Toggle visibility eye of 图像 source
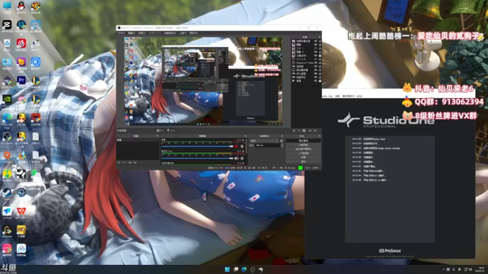The width and height of the screenshot is (488, 274). coord(315,44)
